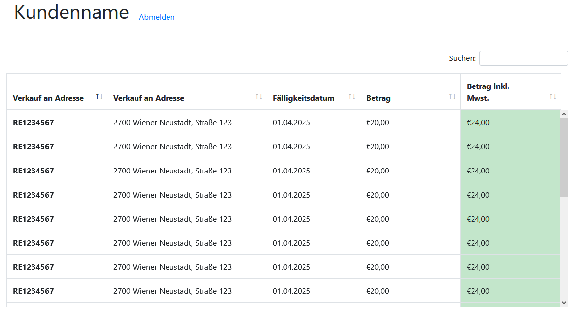Click the sort icon for Betrag inkl. Mwst.
The width and height of the screenshot is (576, 315).
pos(552,96)
